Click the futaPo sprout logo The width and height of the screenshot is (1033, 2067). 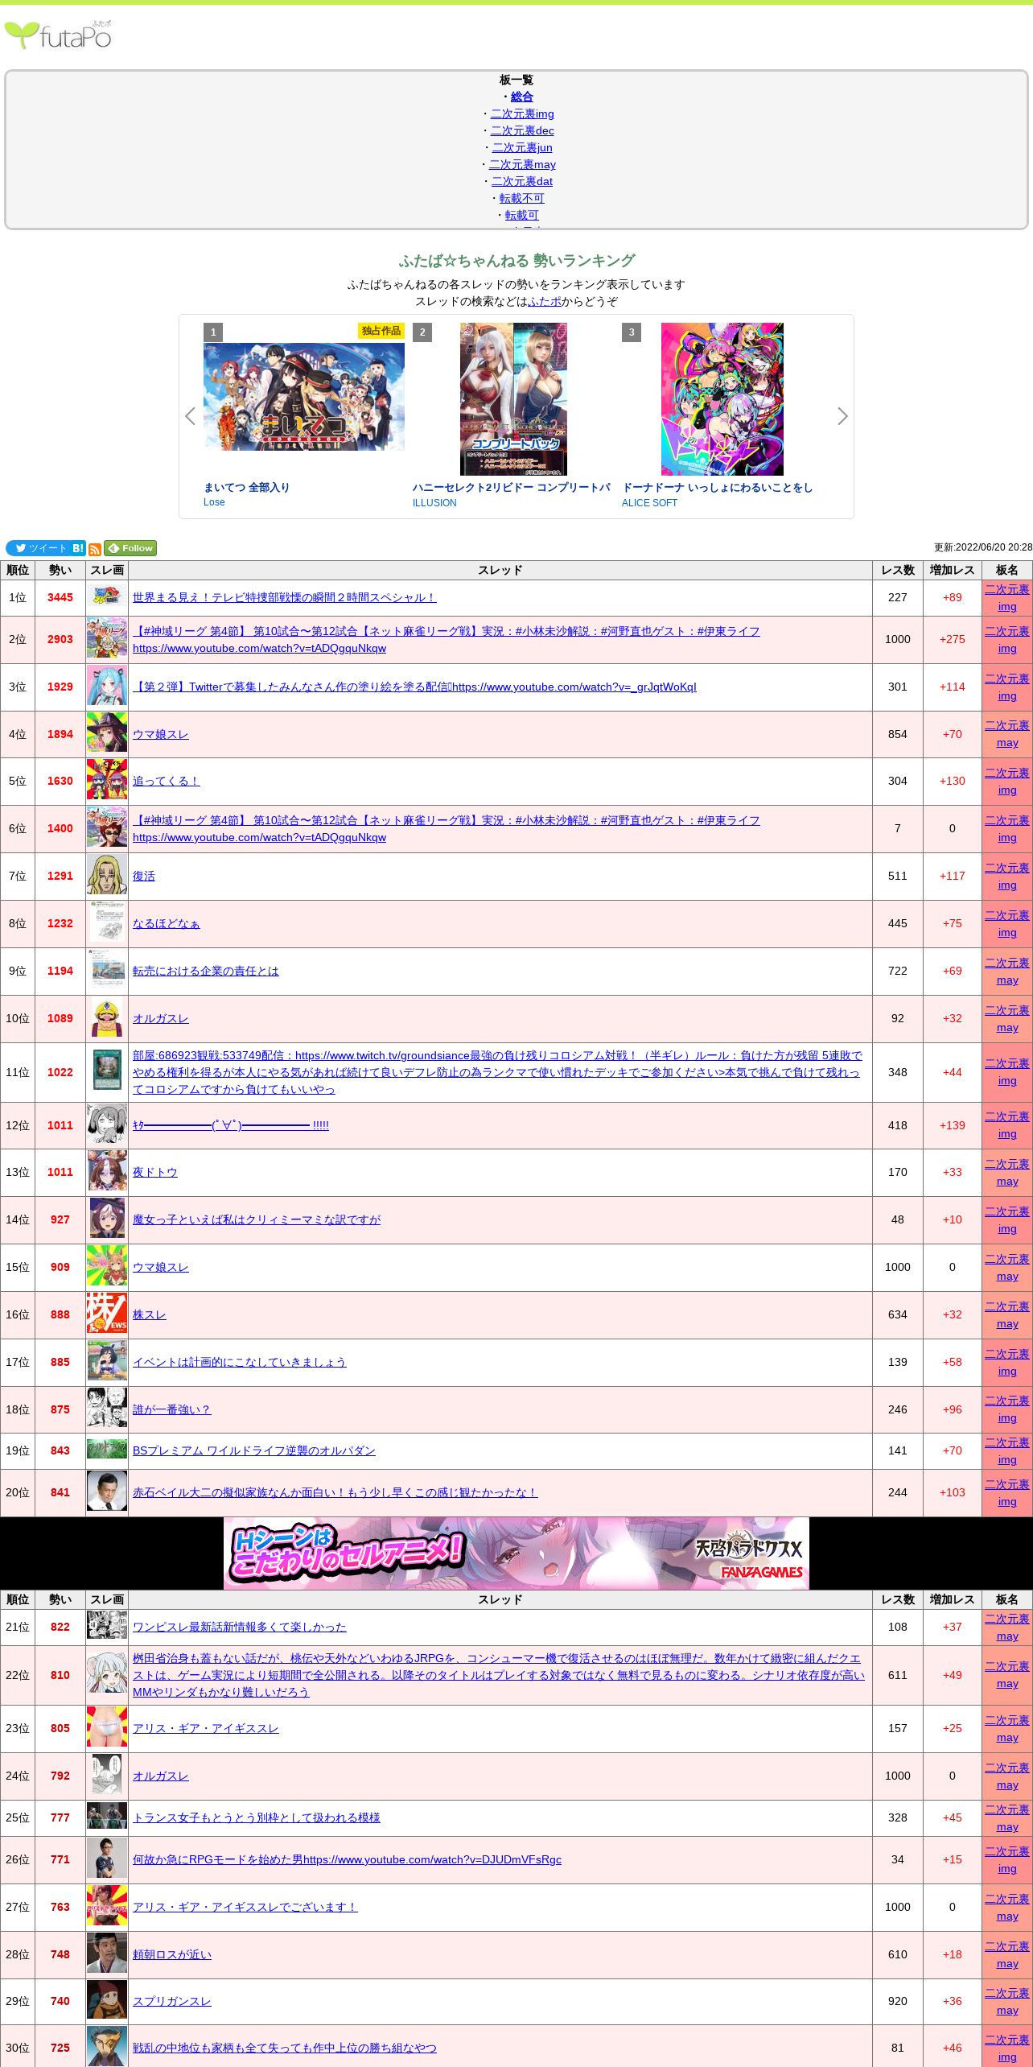point(58,35)
